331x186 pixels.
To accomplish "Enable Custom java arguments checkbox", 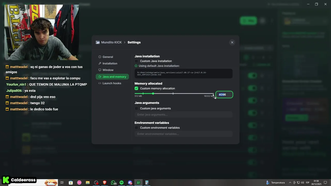I will 136,109.
